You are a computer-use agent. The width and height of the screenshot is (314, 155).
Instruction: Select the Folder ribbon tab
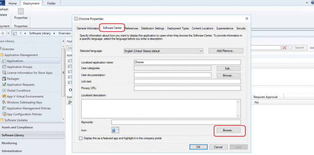pos(52,3)
